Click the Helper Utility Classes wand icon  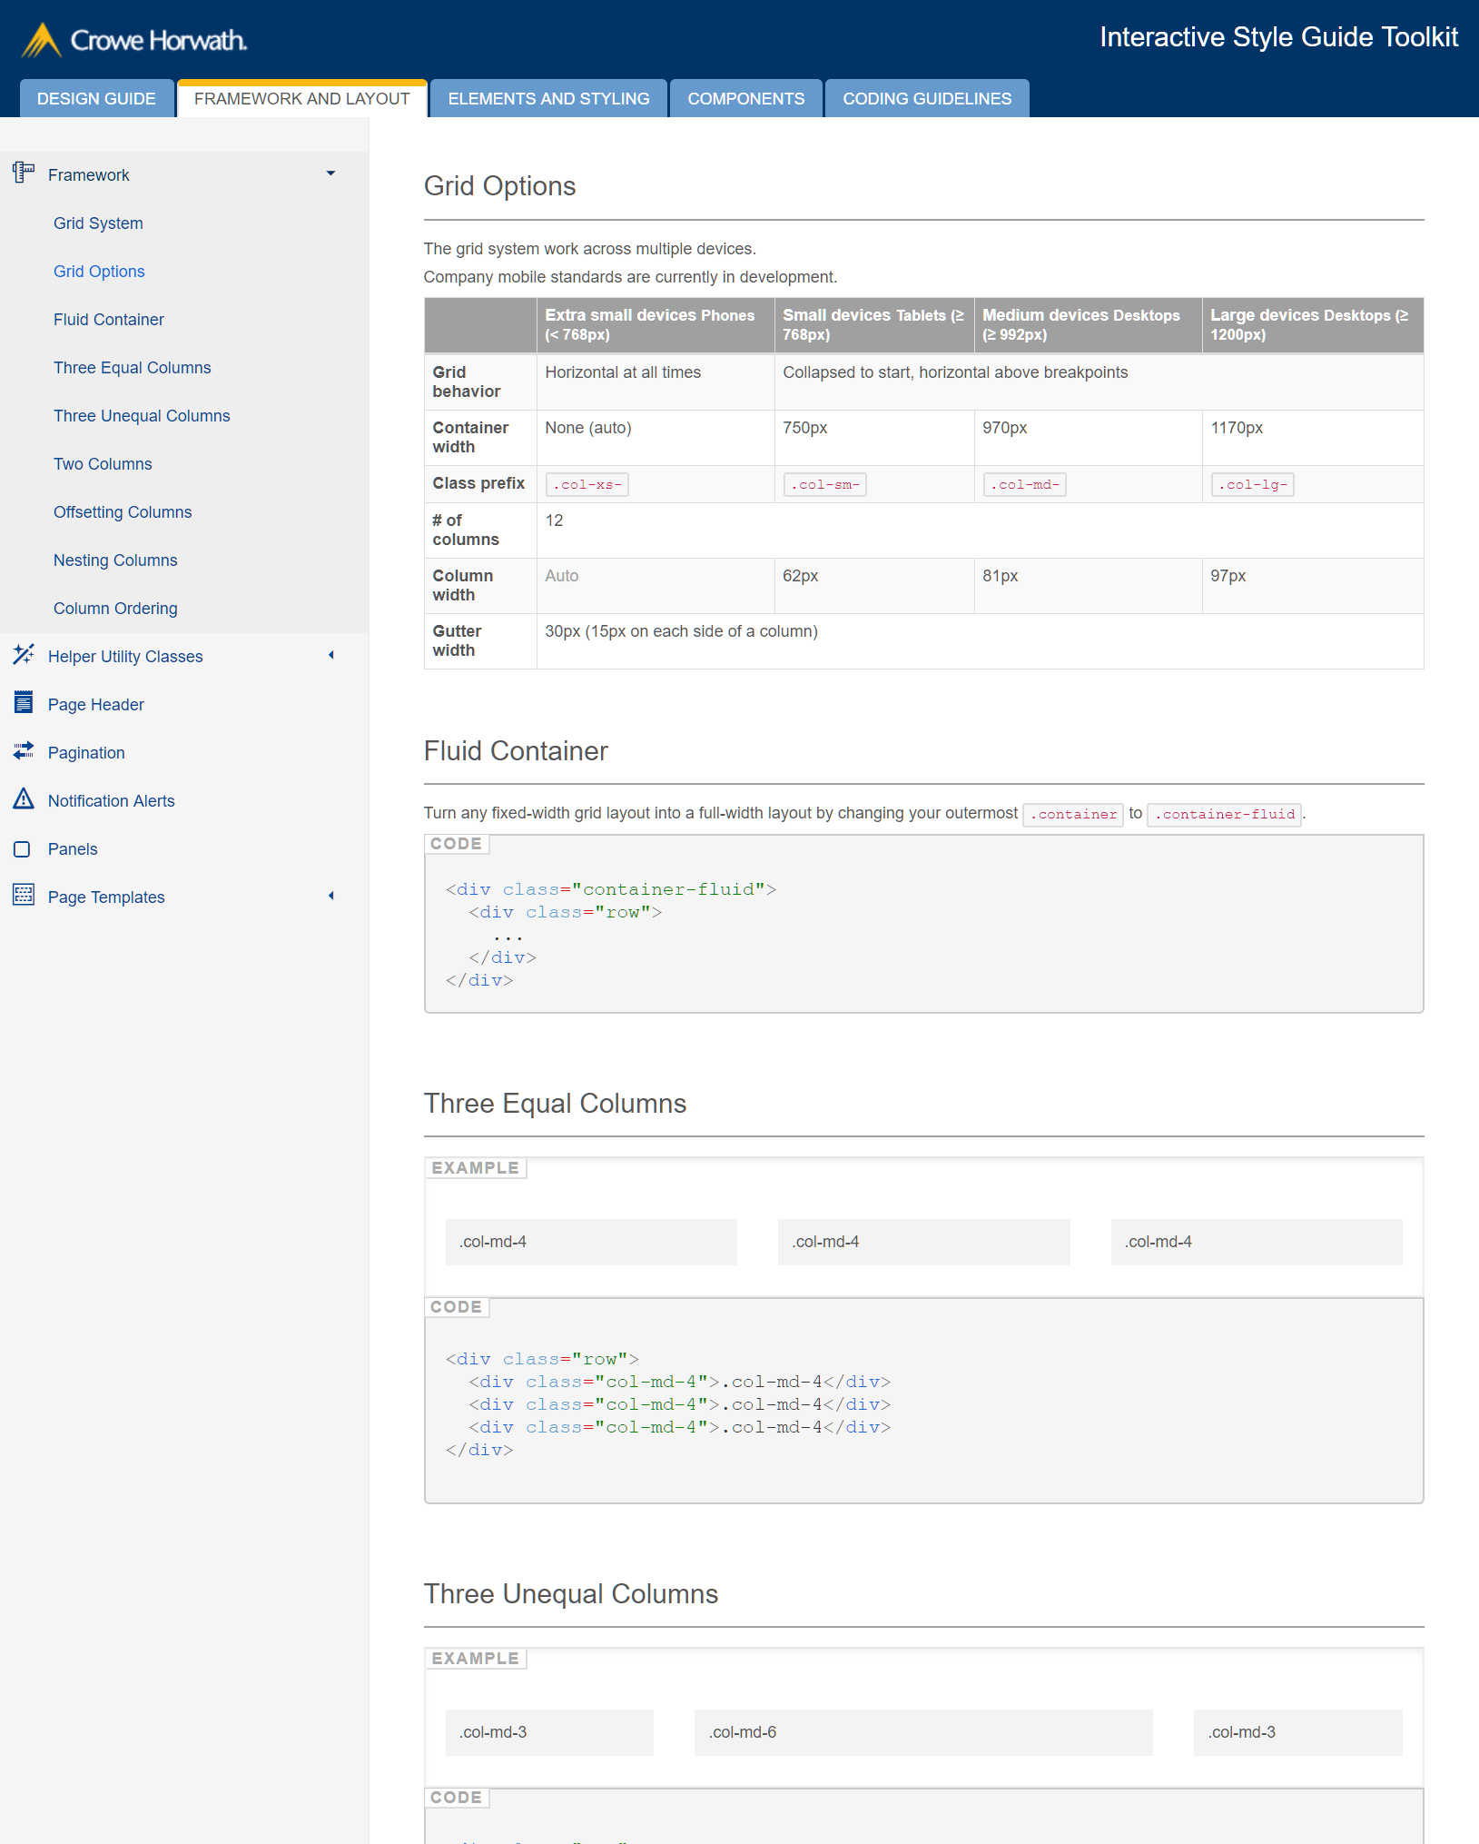point(24,655)
